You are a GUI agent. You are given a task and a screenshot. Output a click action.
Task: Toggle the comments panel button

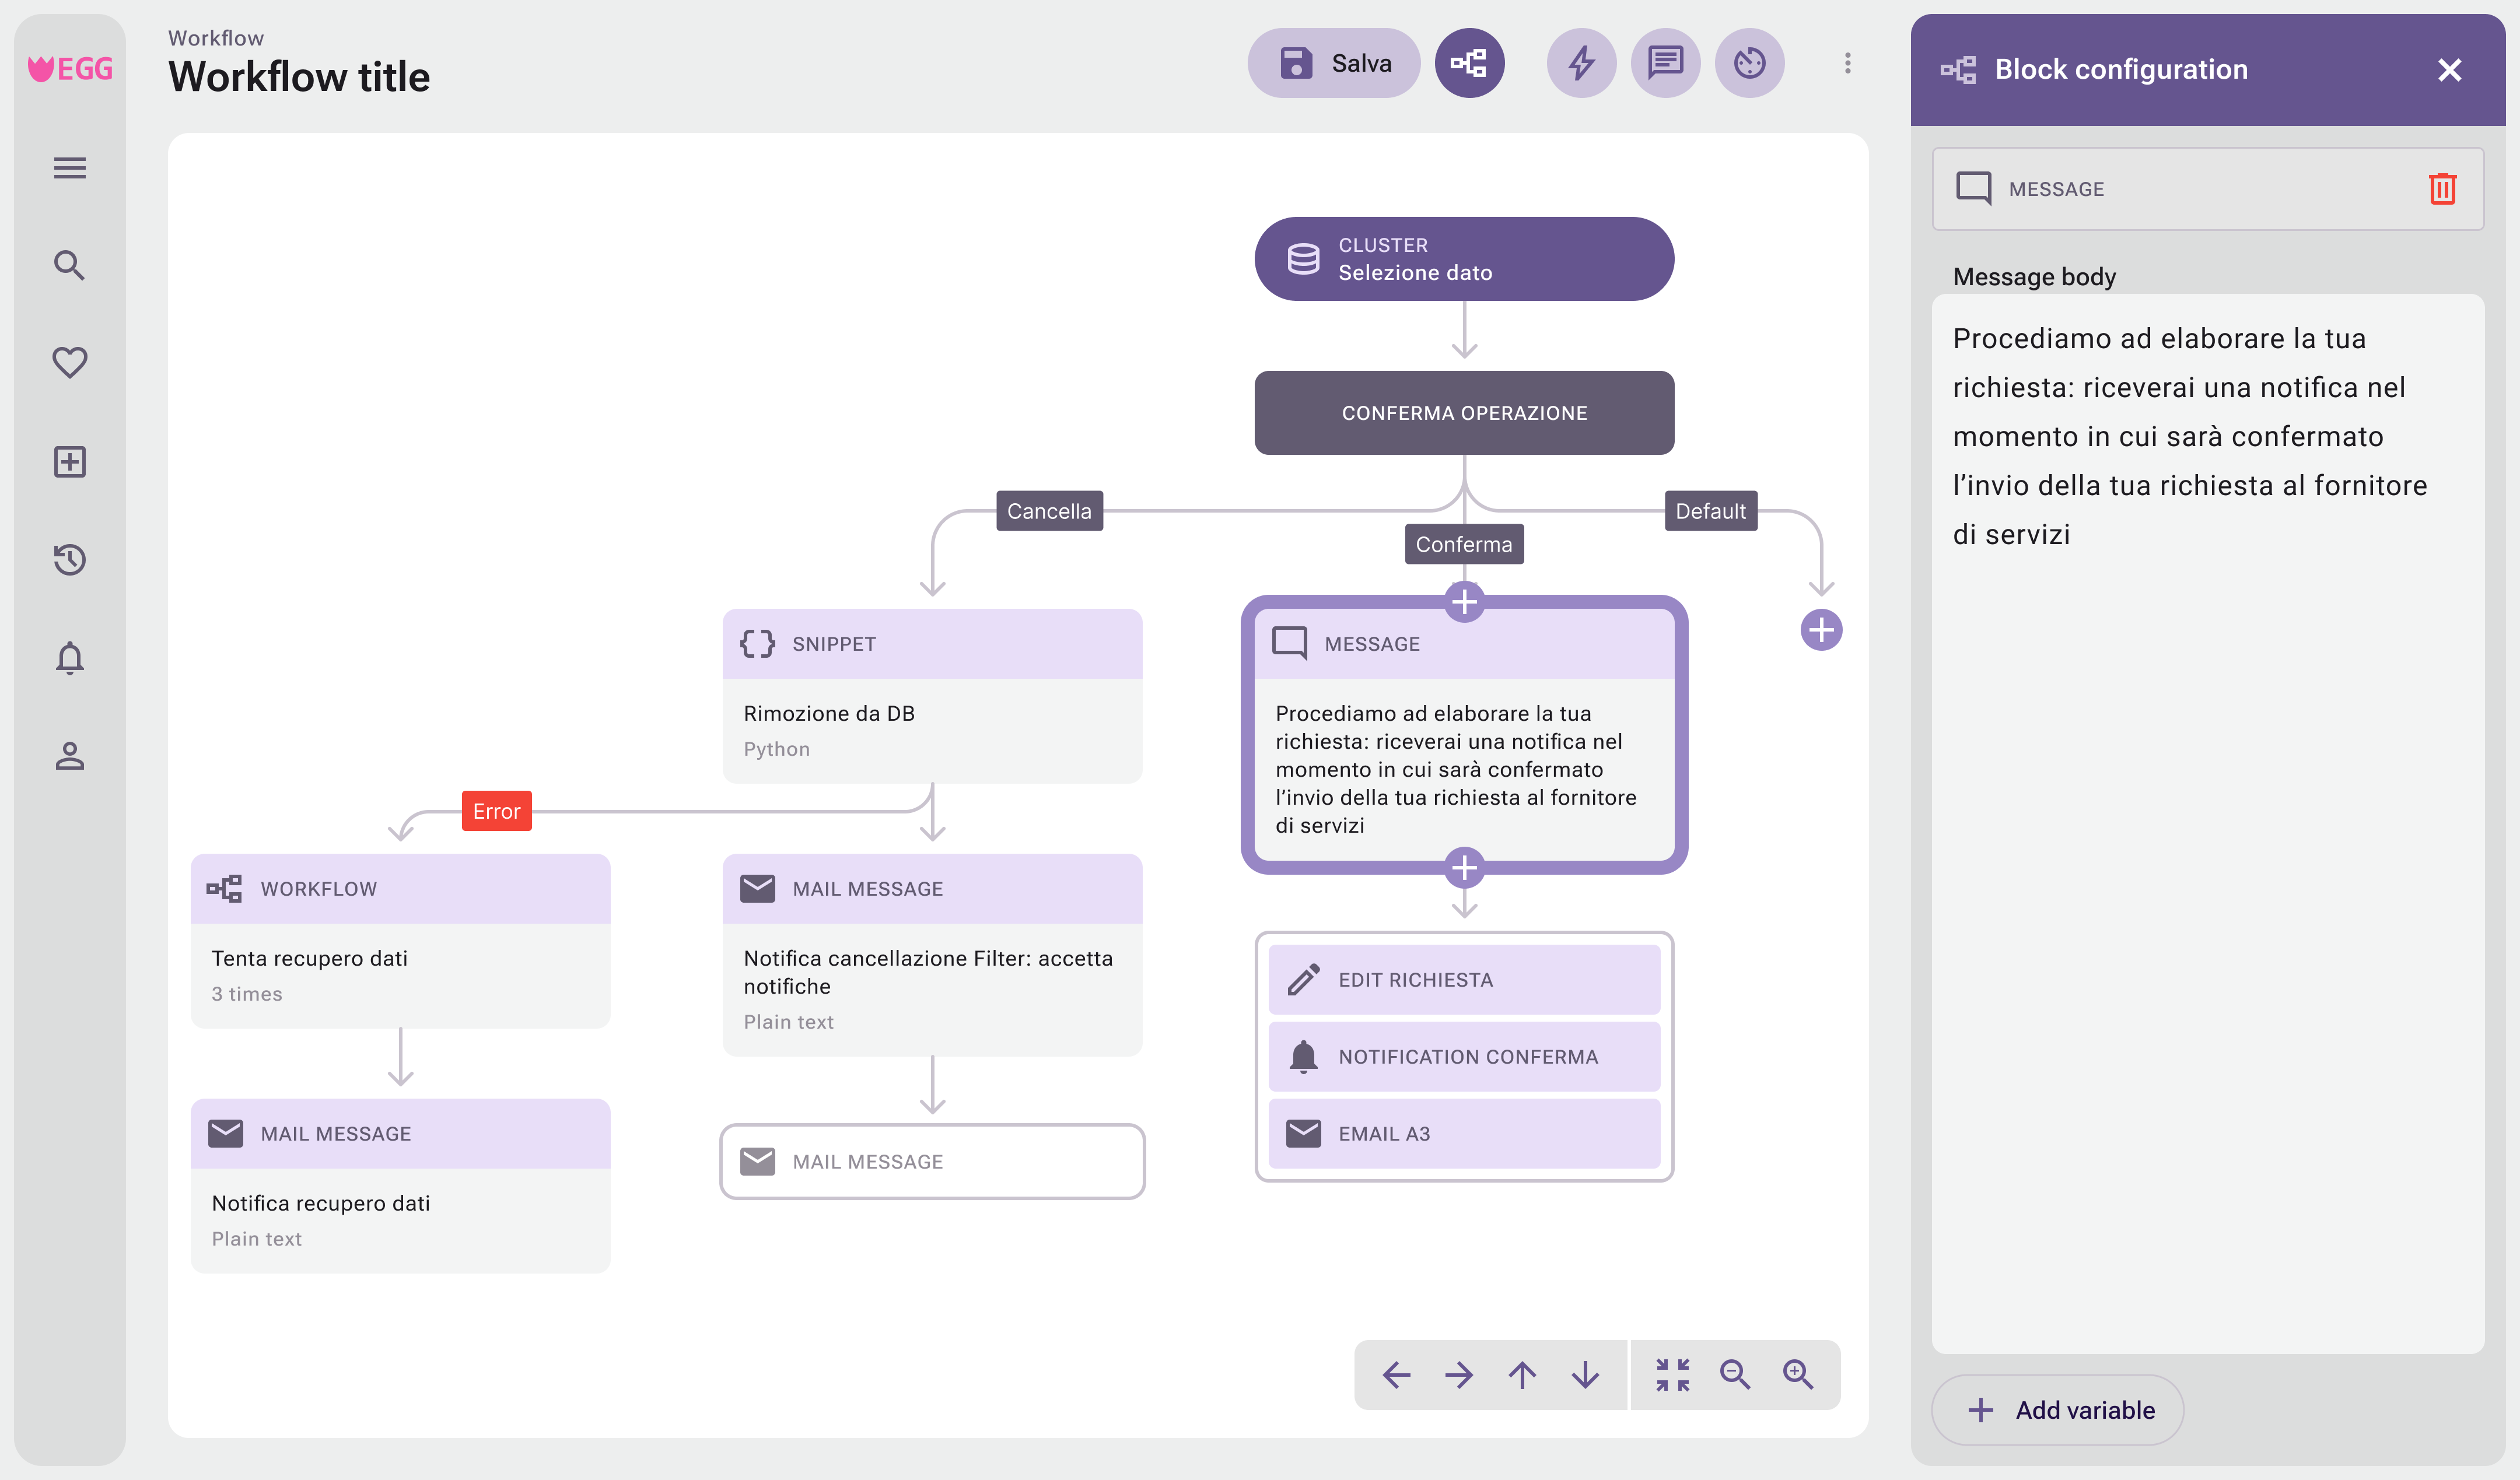click(x=1665, y=63)
